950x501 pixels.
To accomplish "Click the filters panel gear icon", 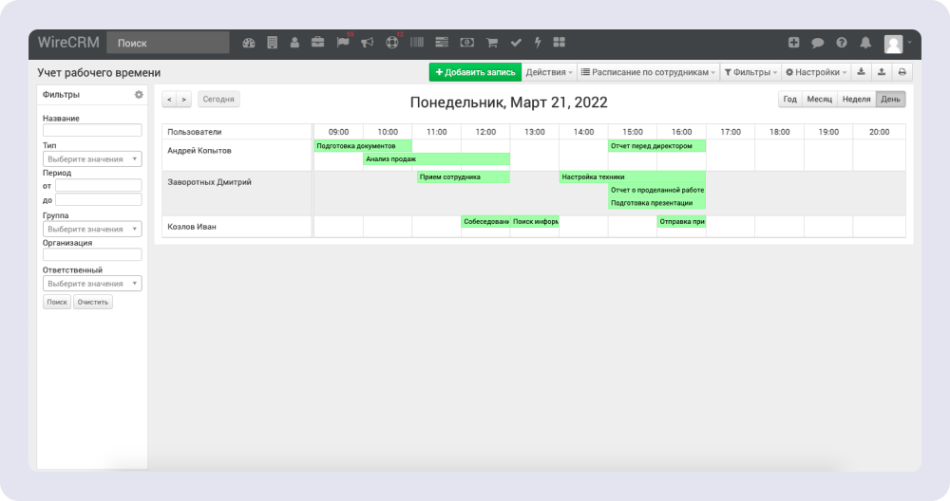I will point(138,95).
